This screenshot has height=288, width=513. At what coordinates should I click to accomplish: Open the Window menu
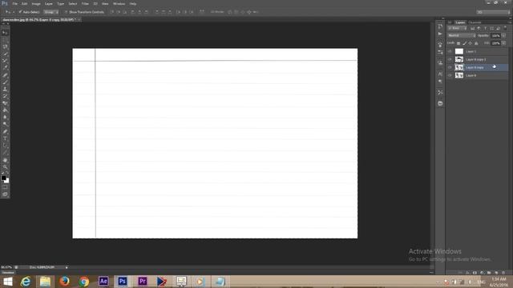point(119,3)
